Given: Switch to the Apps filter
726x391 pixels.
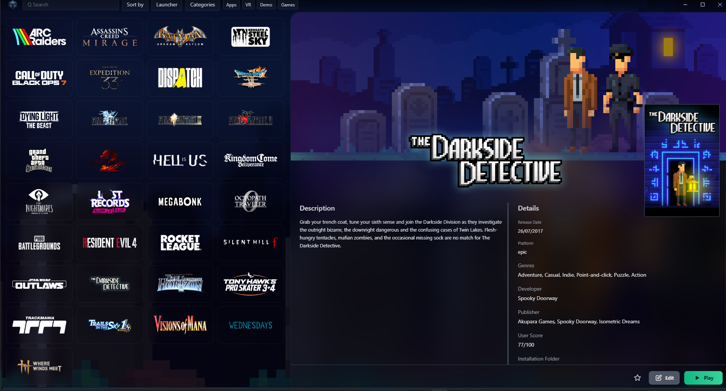Looking at the screenshot, I should tap(231, 5).
